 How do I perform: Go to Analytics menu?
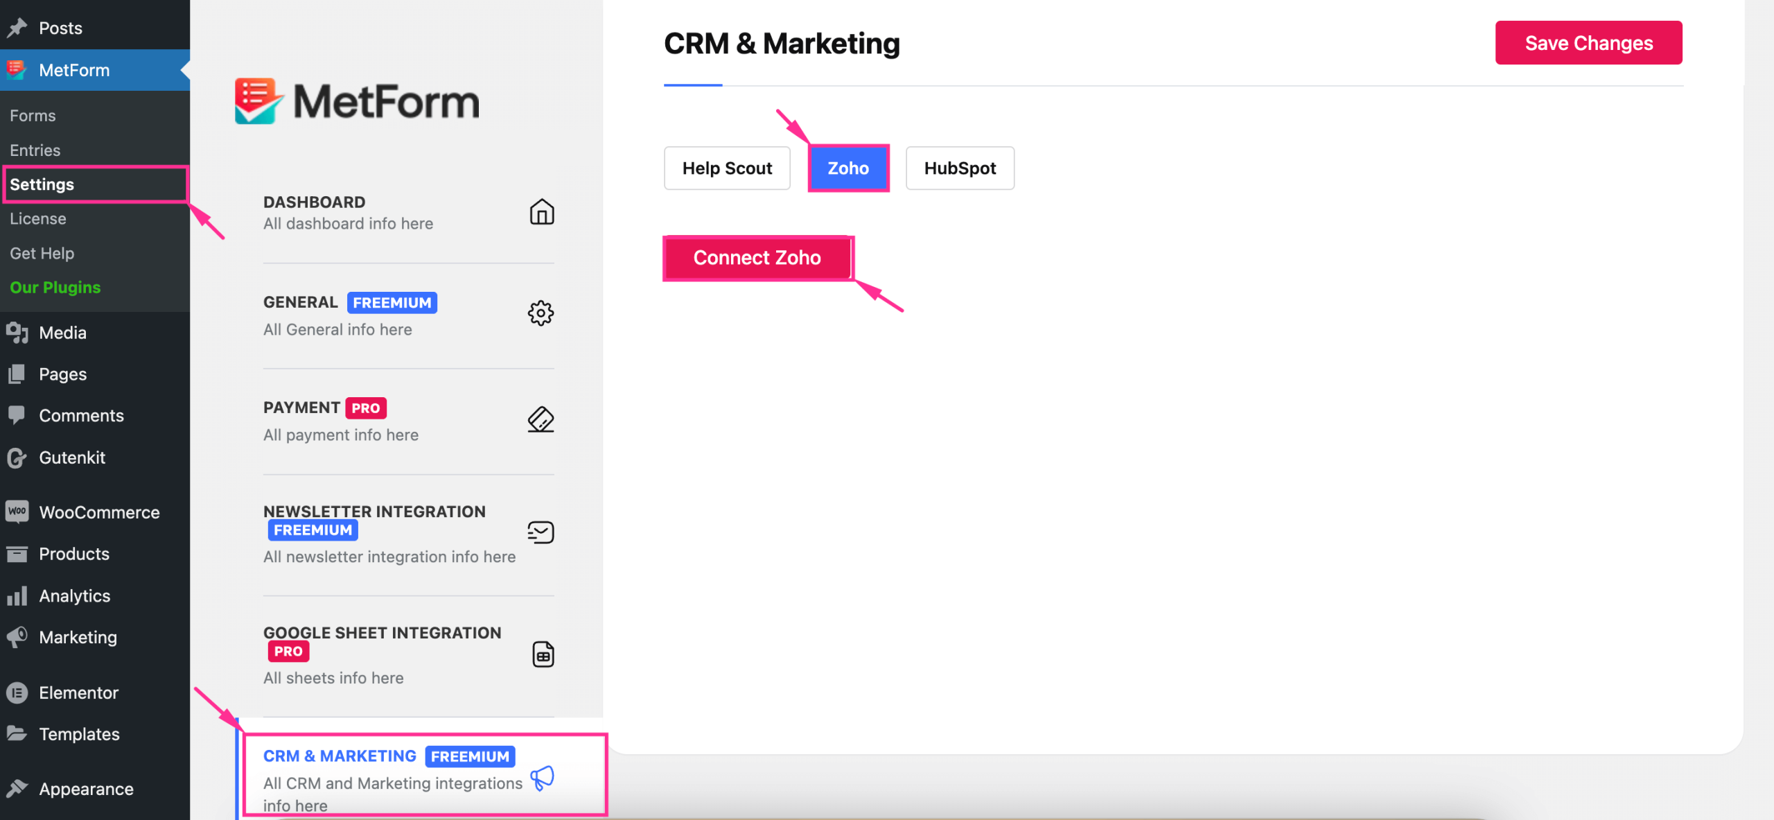[95, 595]
